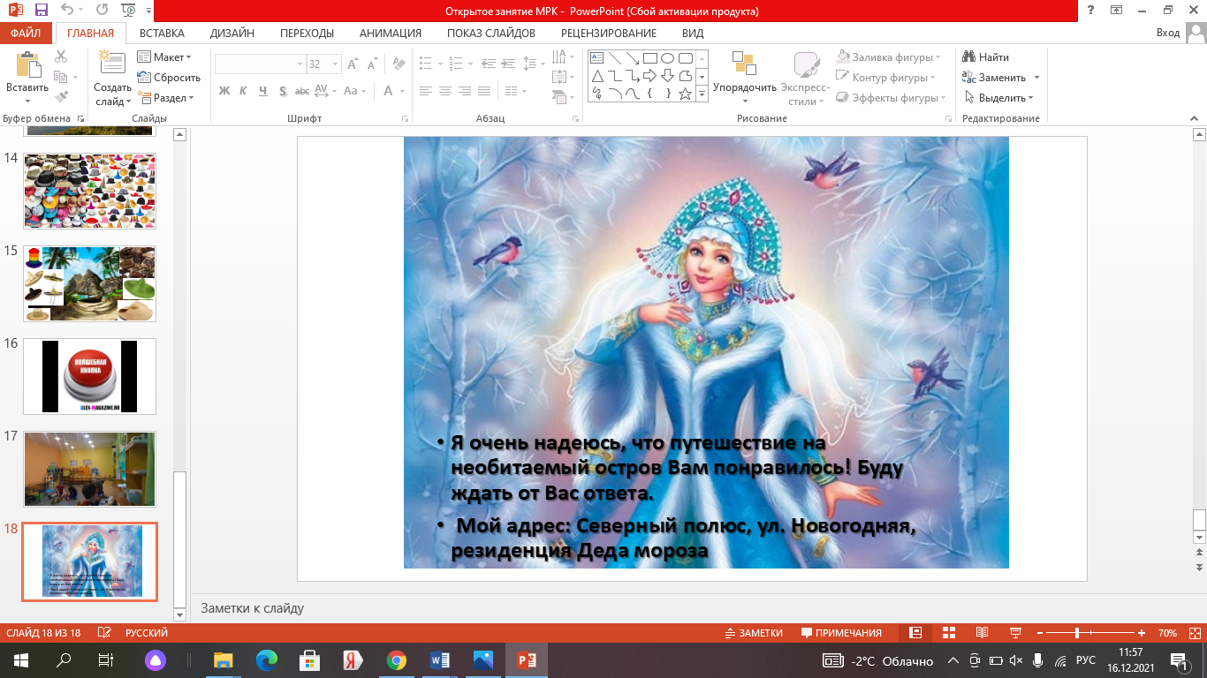Select slide 16 thumbnail with red button
The image size is (1207, 678).
[x=89, y=377]
